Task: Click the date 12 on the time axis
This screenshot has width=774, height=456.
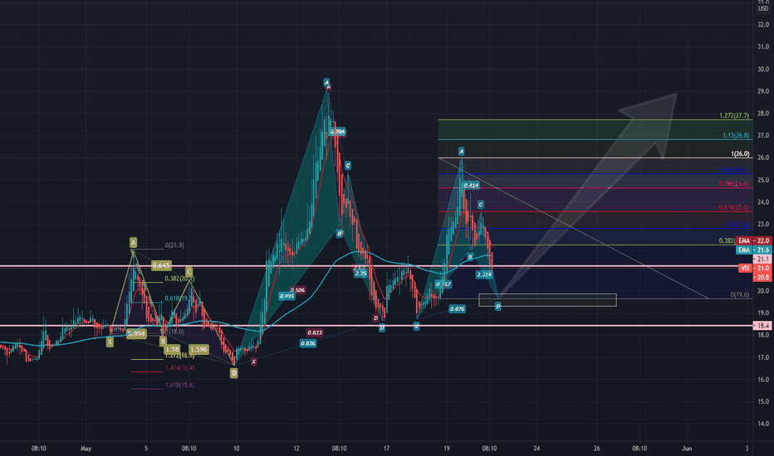Action: pyautogui.click(x=296, y=449)
